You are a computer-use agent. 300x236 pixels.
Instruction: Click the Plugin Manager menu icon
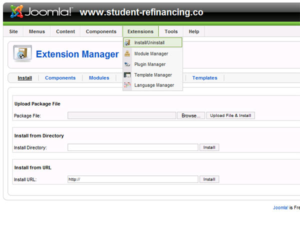[x=127, y=64]
